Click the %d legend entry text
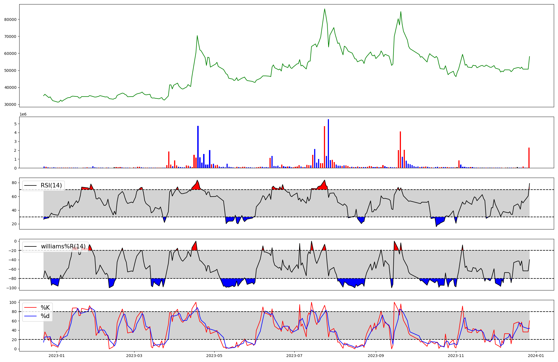558x362 pixels. pyautogui.click(x=45, y=316)
